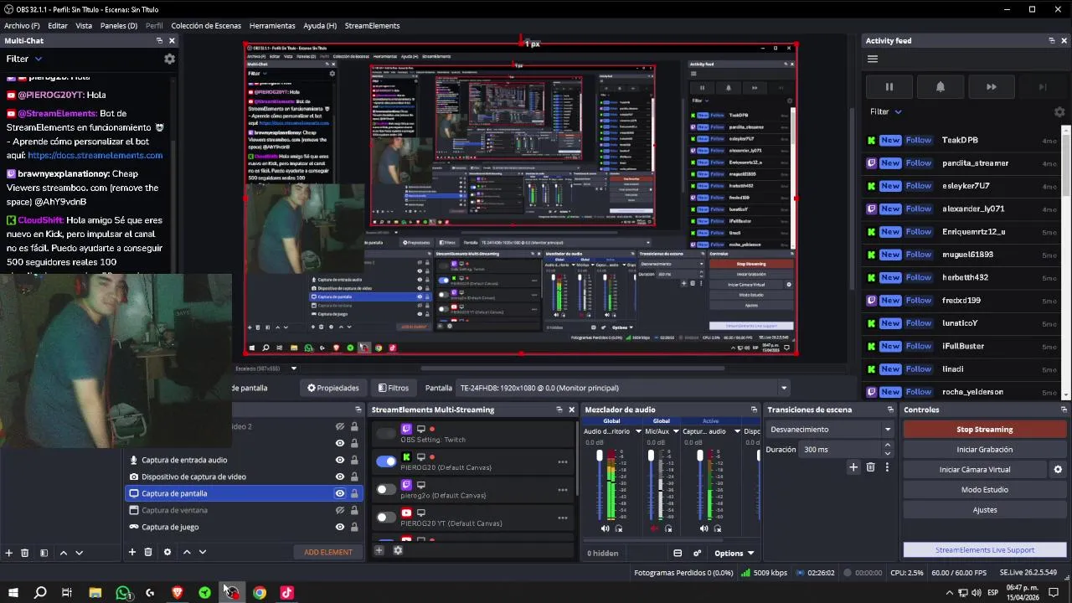The image size is (1072, 603).
Task: Toggle visibility of Captura de pantalla
Action: click(340, 493)
